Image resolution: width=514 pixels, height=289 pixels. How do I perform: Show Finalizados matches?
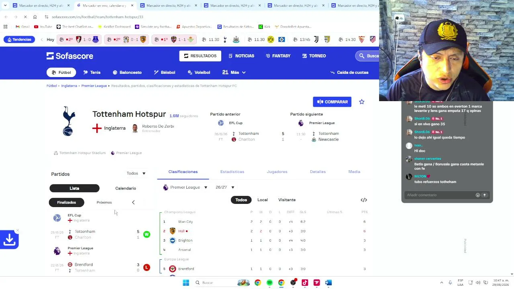coord(67,202)
